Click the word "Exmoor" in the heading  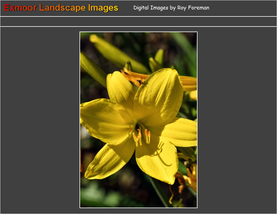(x=20, y=8)
